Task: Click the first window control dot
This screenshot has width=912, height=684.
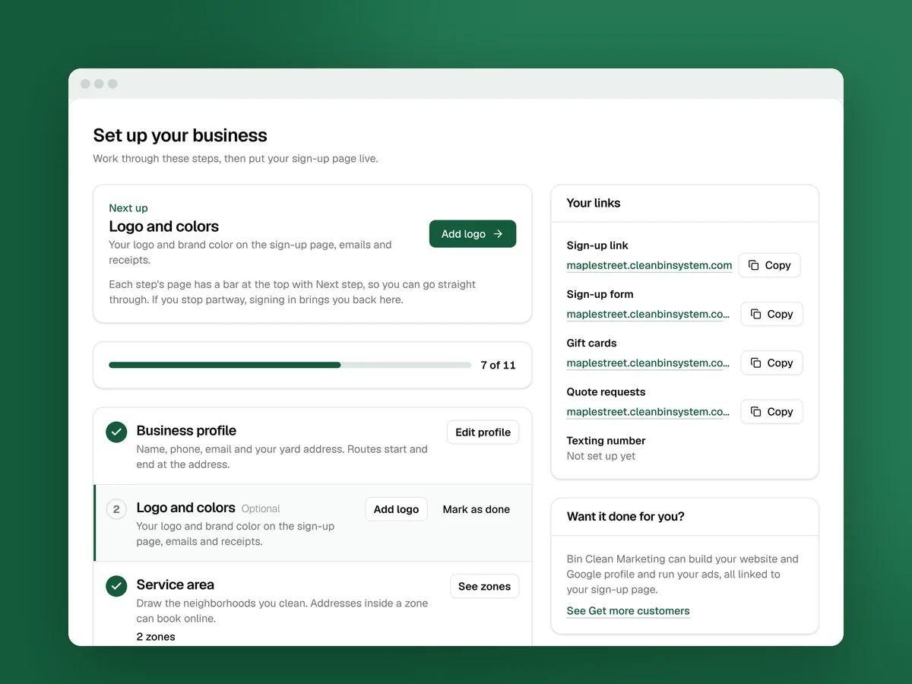Action: pos(85,84)
